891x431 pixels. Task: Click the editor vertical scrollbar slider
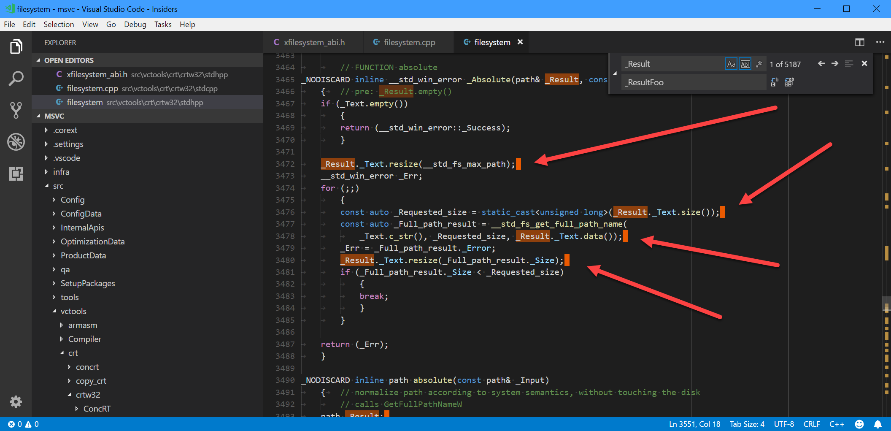886,304
